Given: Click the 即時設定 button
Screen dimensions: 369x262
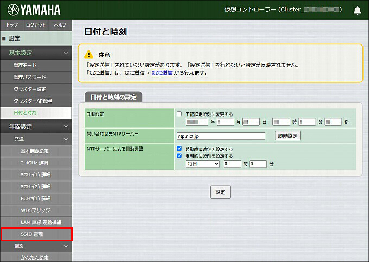Looking at the screenshot, I should pyautogui.click(x=288, y=136).
